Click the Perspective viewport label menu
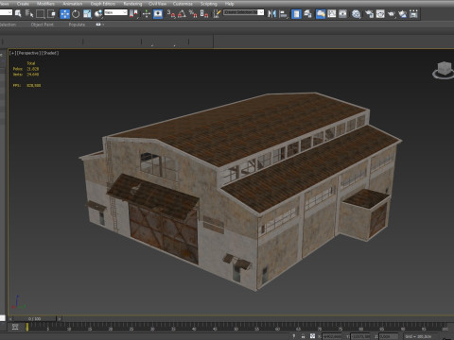The image size is (454, 340). (28, 53)
